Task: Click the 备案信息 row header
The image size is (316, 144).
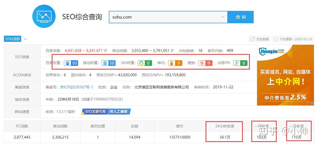Action: click(22, 87)
